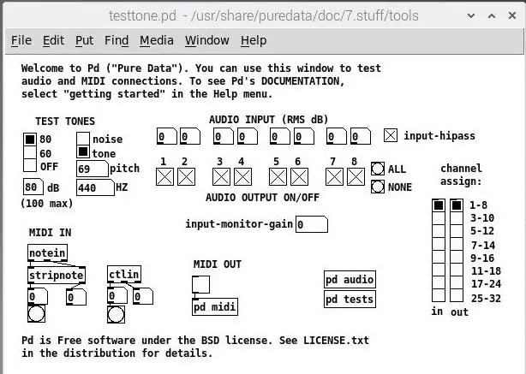Click the first audio input RMS number box
The height and width of the screenshot is (374, 526).
coord(167,136)
